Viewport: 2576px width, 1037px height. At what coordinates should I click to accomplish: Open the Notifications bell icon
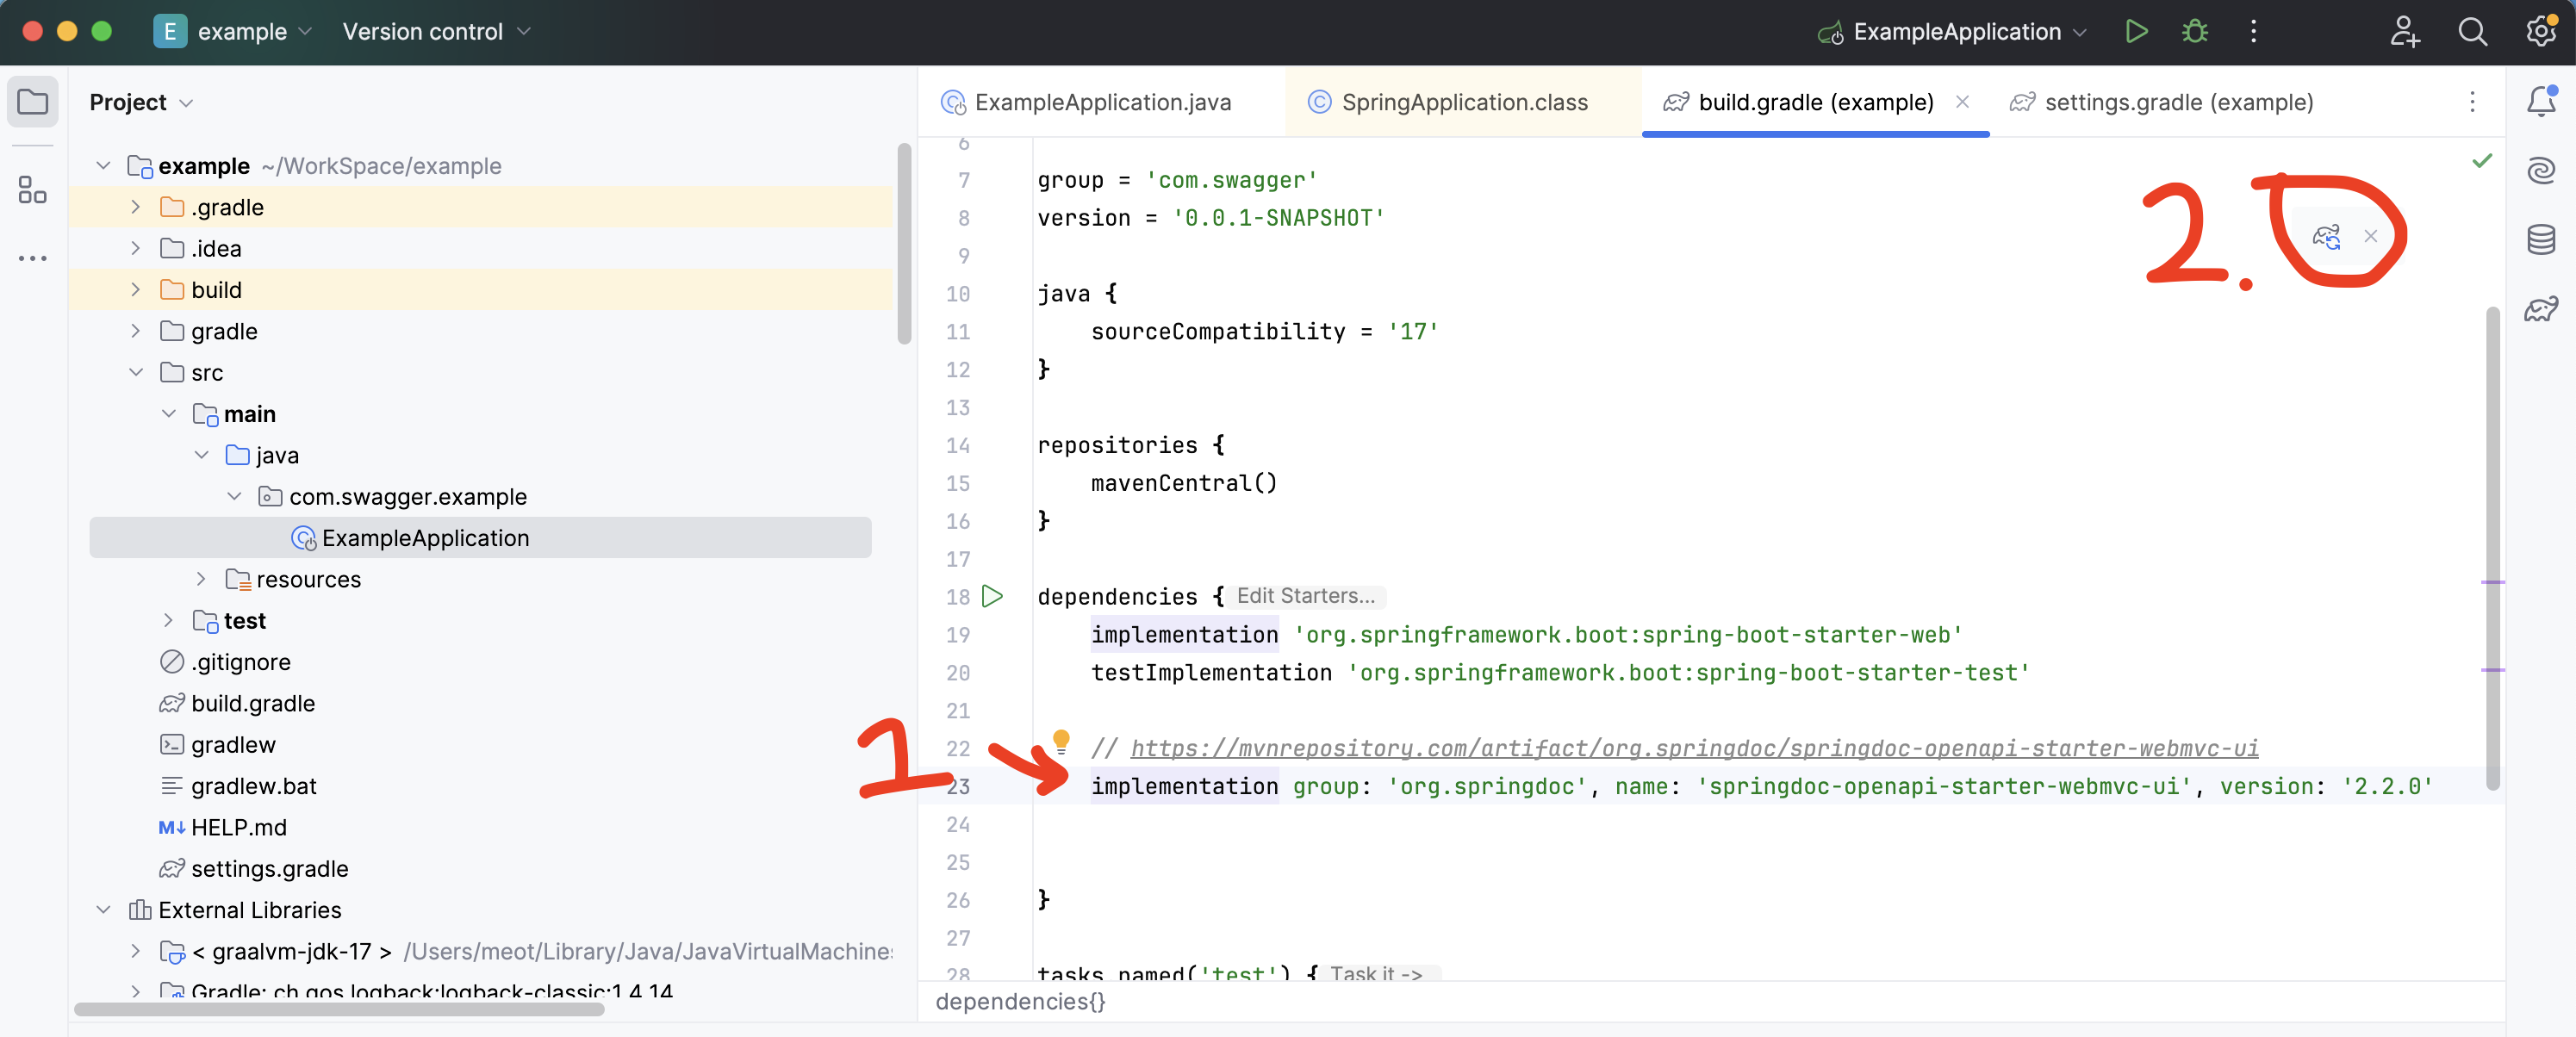tap(2540, 101)
